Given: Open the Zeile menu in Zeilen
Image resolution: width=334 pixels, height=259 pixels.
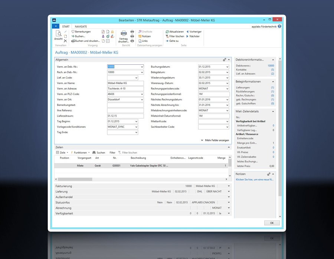Looking at the screenshot, I should [62, 153].
